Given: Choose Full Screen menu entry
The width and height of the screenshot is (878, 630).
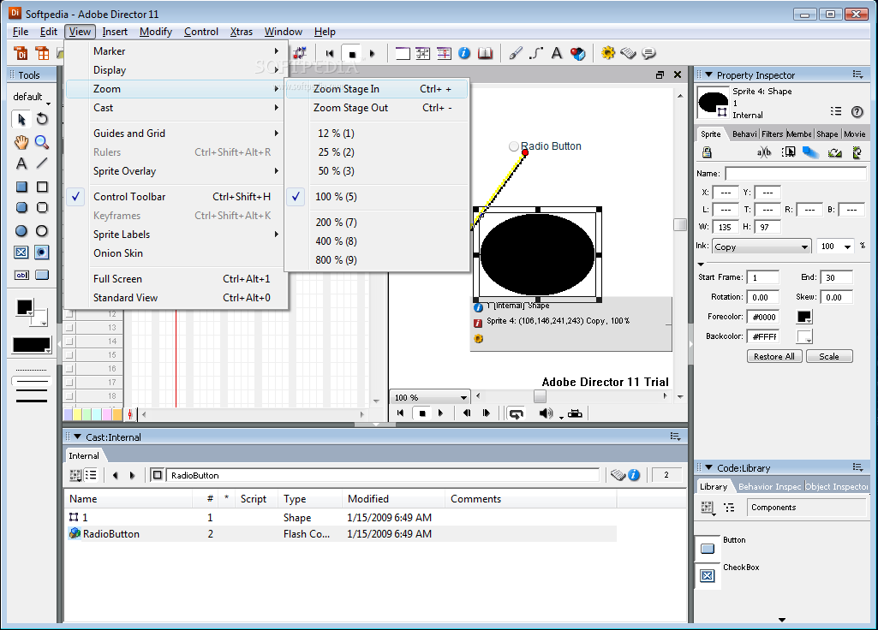Looking at the screenshot, I should [x=176, y=279].
